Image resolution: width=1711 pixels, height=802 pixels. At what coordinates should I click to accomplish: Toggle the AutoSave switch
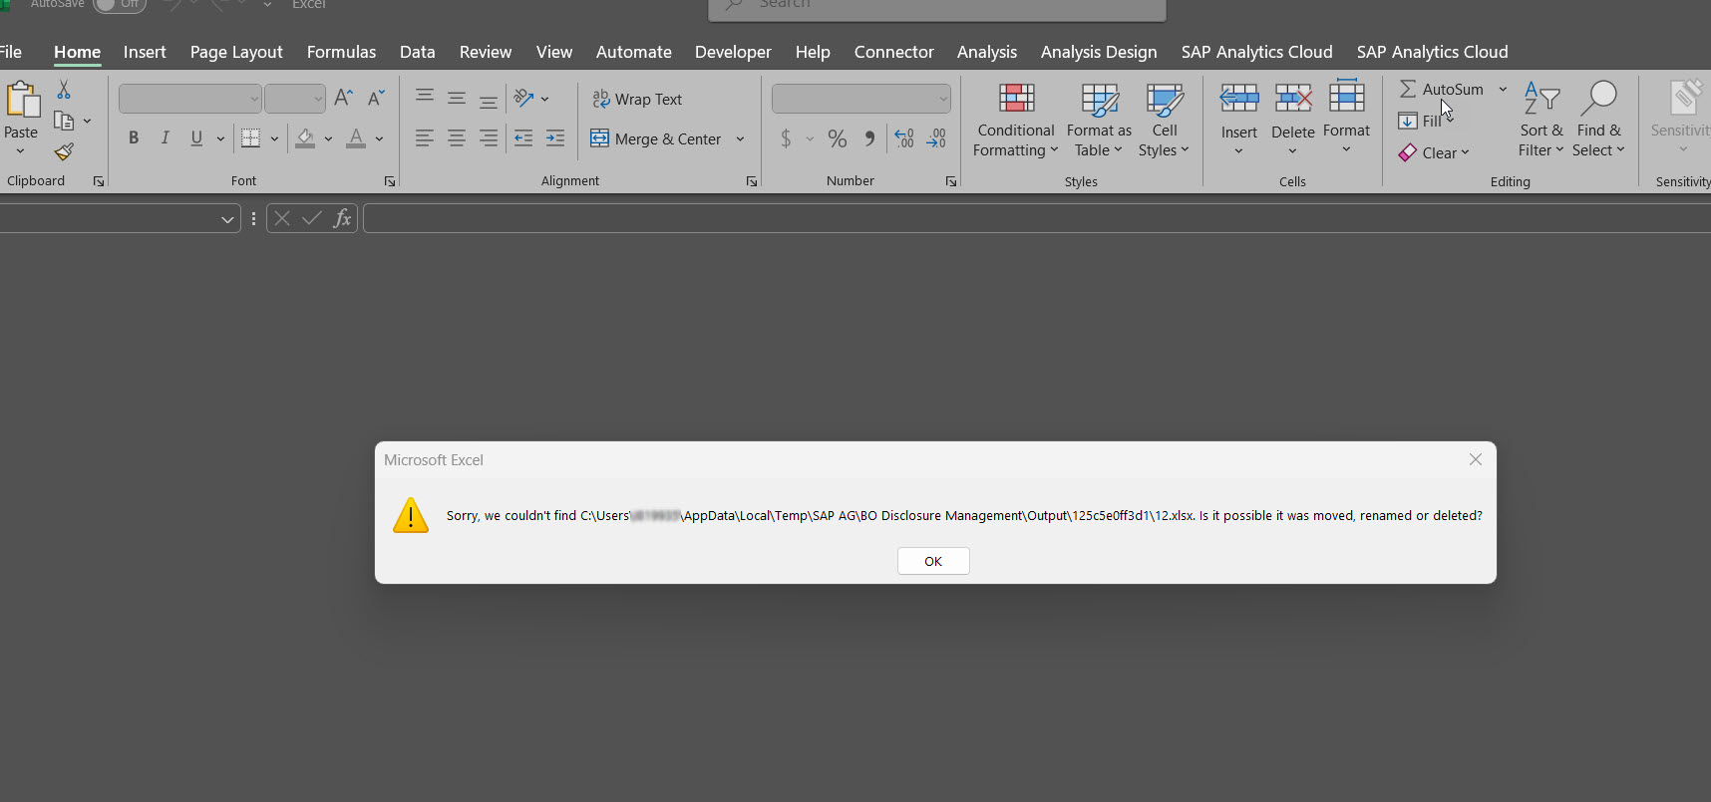tap(119, 4)
